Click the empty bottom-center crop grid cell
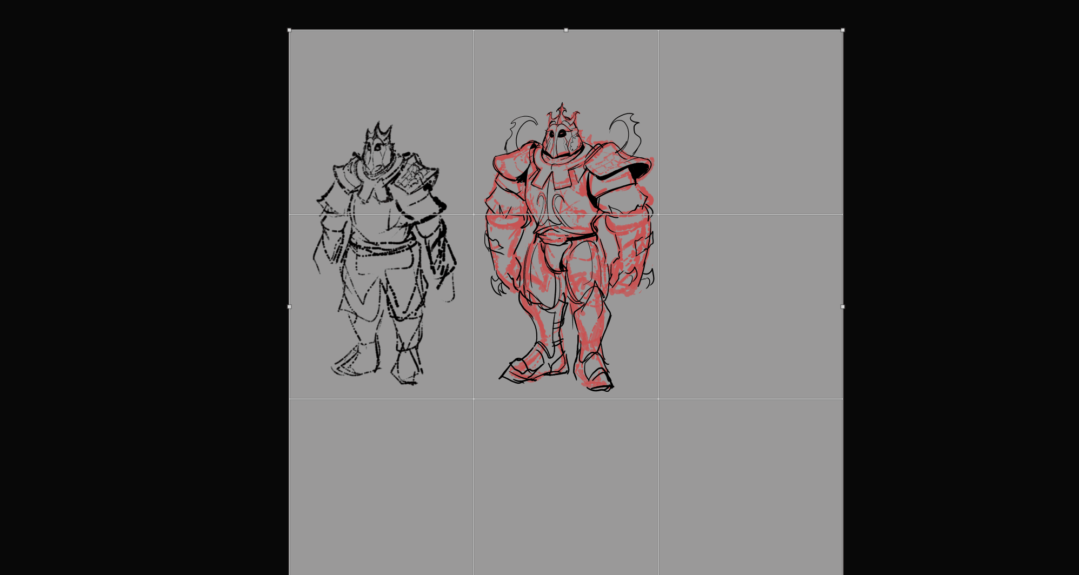 [x=566, y=486]
